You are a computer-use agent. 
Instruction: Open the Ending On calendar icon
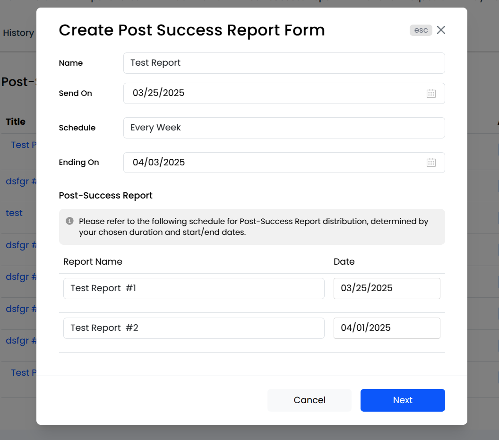[431, 162]
